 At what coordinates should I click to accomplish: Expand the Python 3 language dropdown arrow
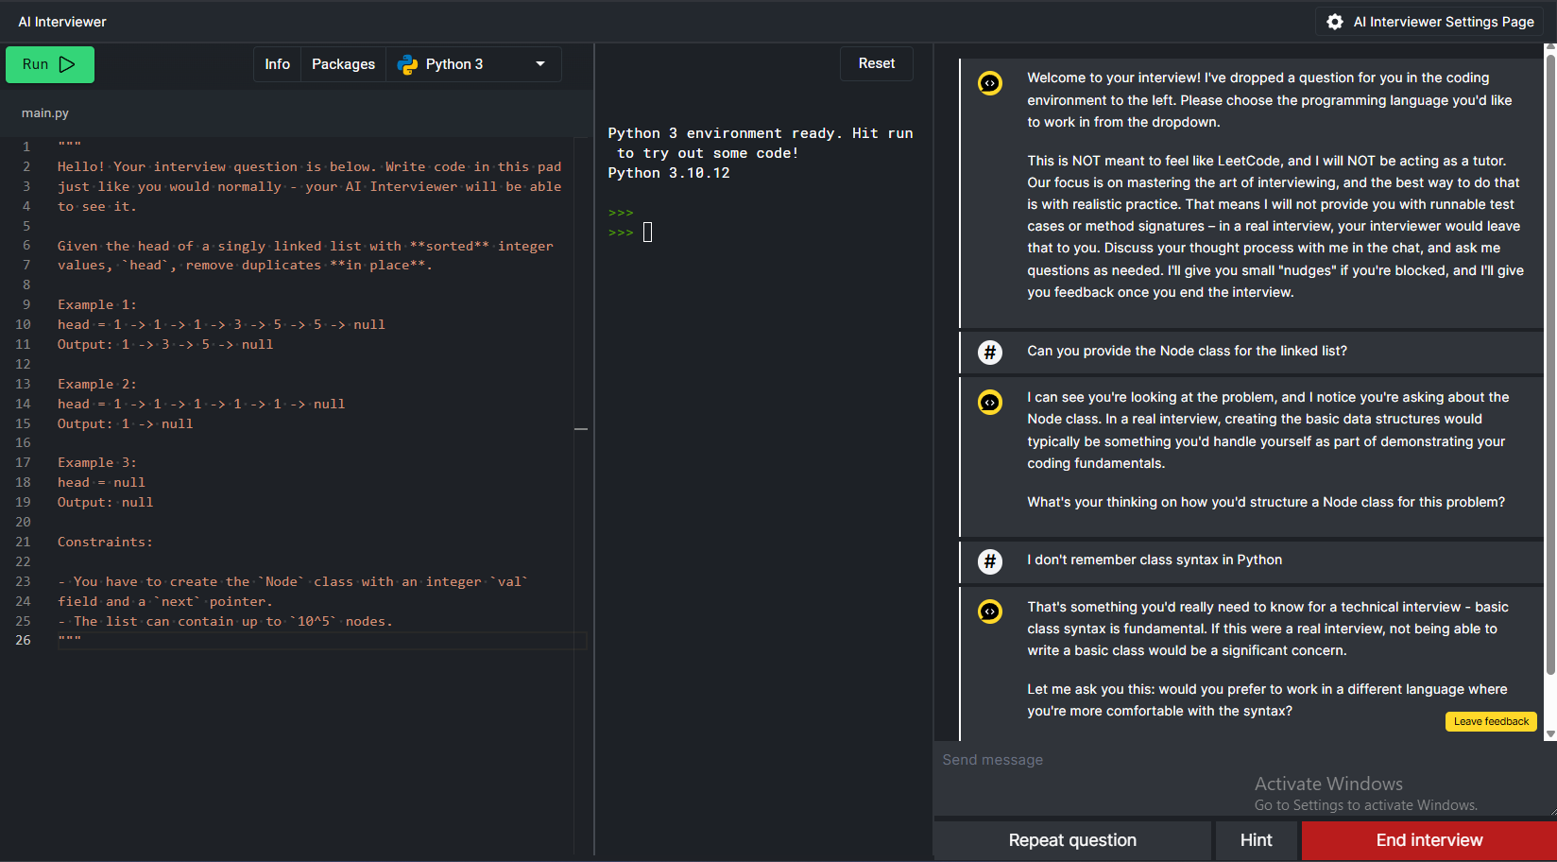(540, 64)
